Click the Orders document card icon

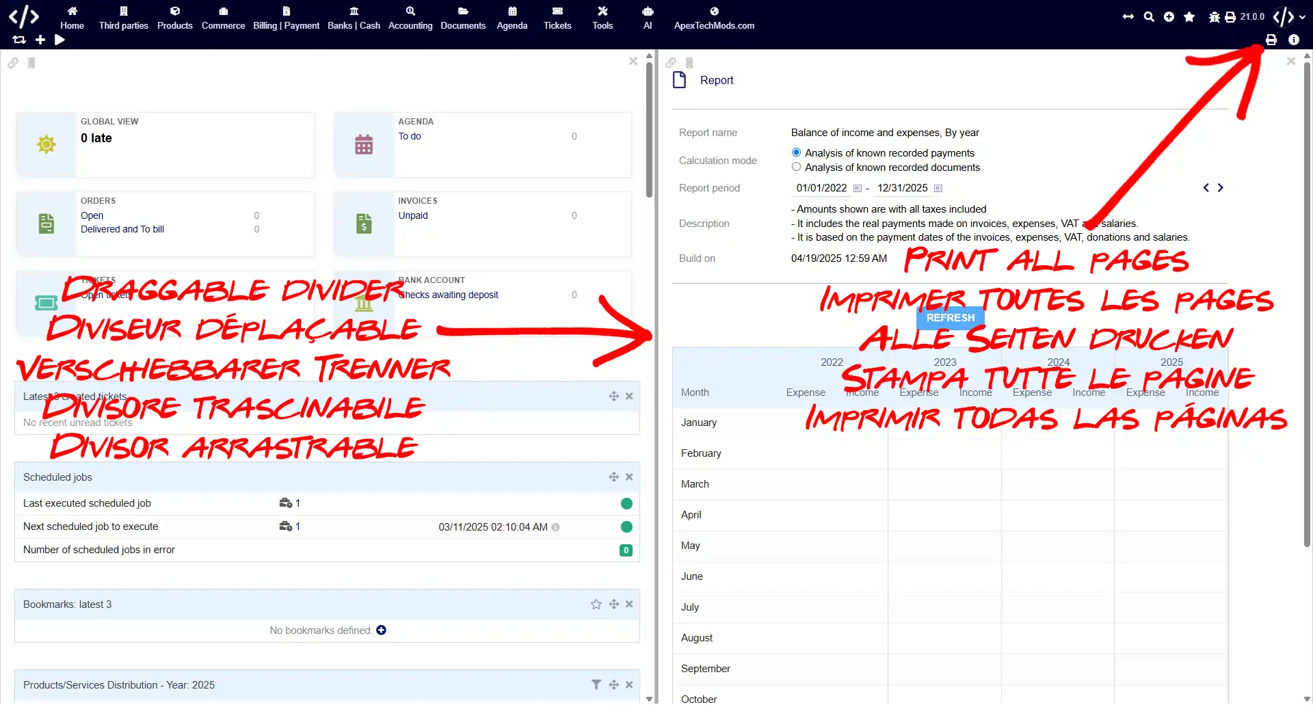[47, 224]
